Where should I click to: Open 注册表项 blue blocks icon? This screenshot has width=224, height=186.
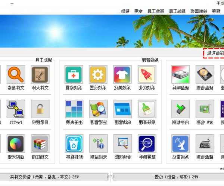pos(74,109)
